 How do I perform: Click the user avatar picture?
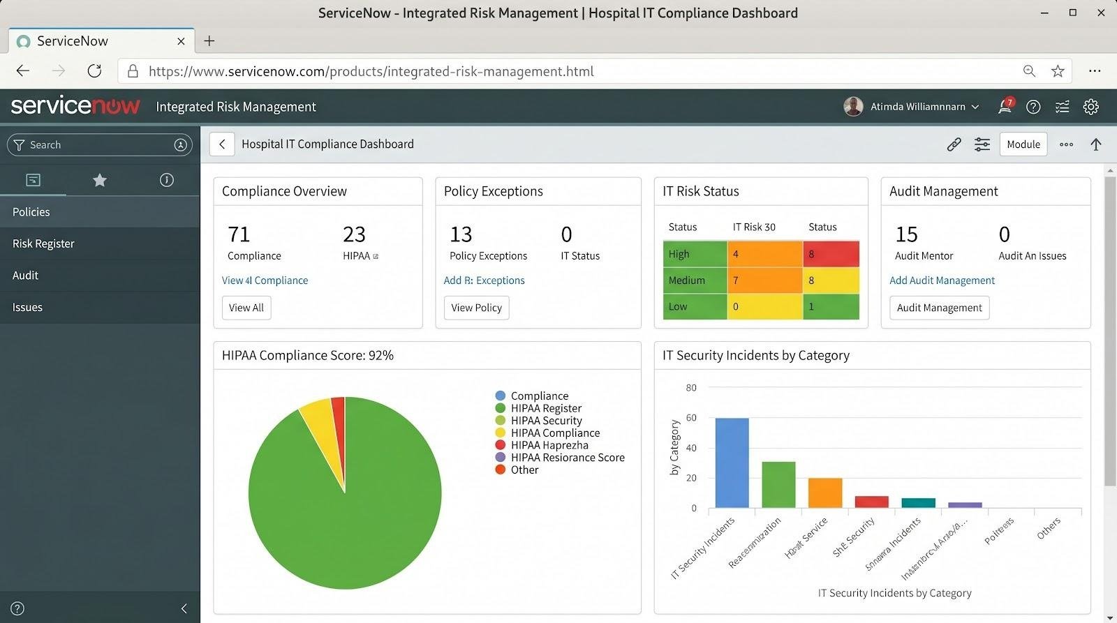[853, 107]
